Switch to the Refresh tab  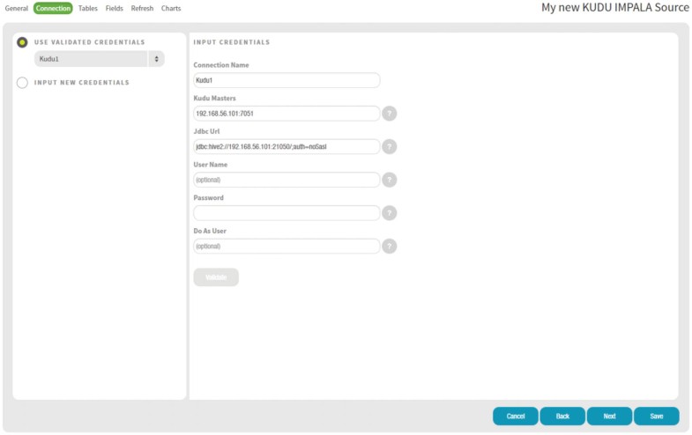(142, 8)
